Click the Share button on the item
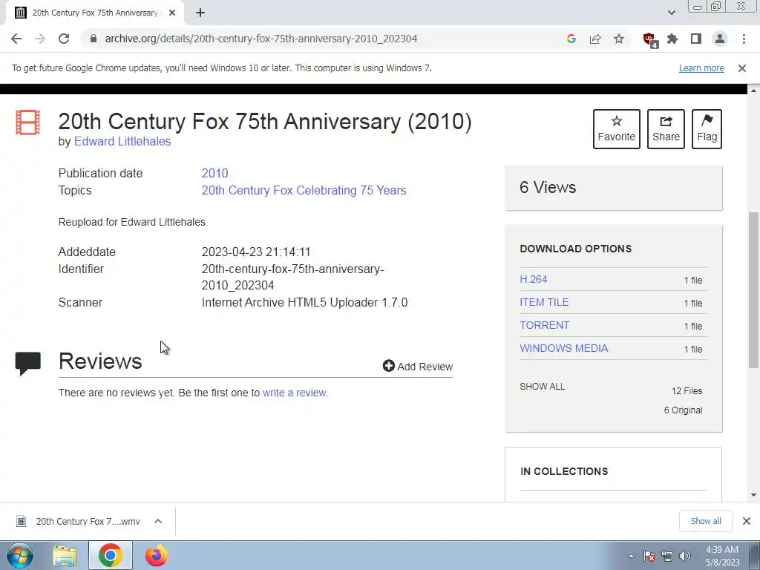 coord(666,129)
